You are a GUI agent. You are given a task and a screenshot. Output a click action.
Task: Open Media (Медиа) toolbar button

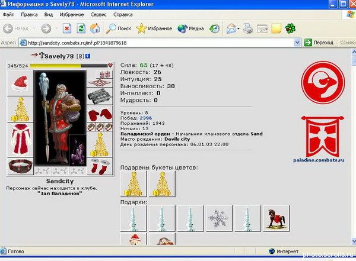(x=190, y=28)
